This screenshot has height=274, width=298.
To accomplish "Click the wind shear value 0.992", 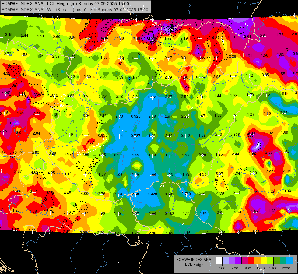I will pos(268,133).
